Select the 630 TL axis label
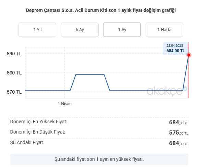Image resolution: width=197 pixels, height=167 pixels. pos(14,73)
